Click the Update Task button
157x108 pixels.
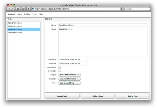pyautogui.click(x=98, y=96)
